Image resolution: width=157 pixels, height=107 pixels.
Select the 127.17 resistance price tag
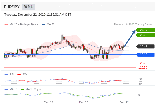tap(145, 30)
